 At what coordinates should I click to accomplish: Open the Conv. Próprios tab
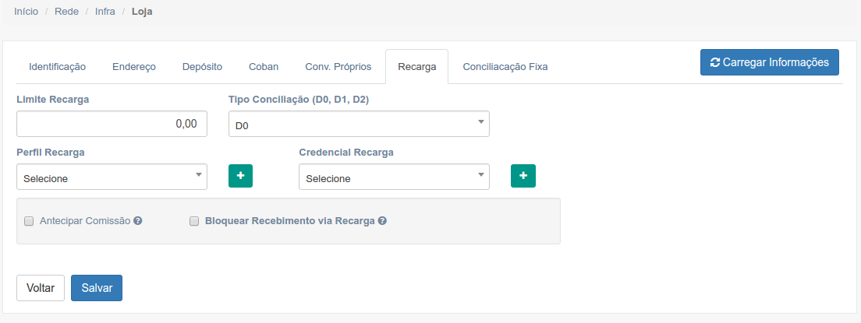(x=338, y=67)
